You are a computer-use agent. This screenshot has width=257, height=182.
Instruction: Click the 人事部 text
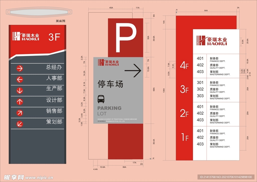point(54,78)
